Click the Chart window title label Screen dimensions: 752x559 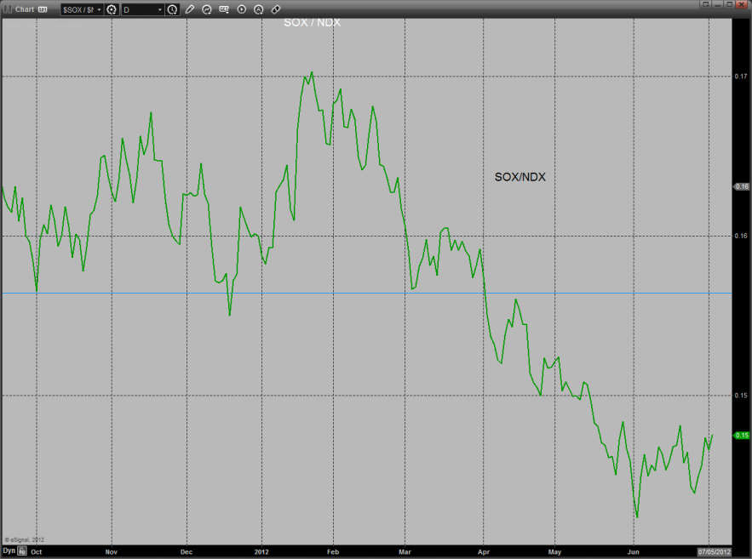[25, 9]
